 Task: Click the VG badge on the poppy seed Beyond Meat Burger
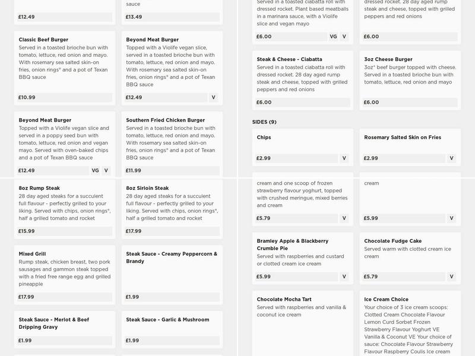96,170
